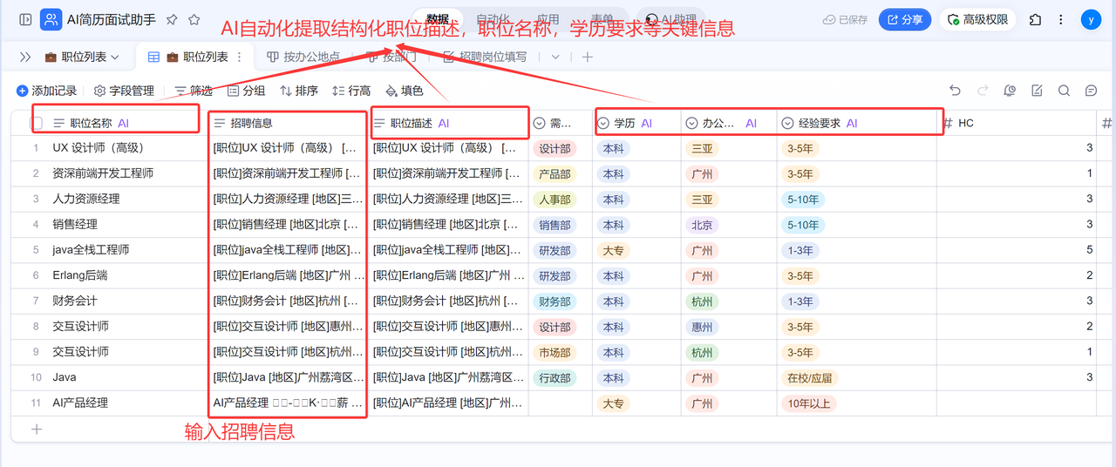Open the reminder bell icon
The height and width of the screenshot is (467, 1116).
pos(1010,91)
